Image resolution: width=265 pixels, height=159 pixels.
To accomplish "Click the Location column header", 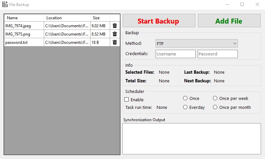I will (x=67, y=18).
